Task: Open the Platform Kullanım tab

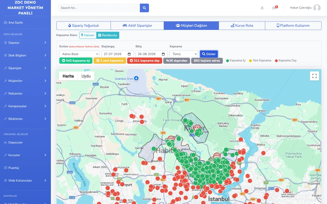Action: [293, 26]
